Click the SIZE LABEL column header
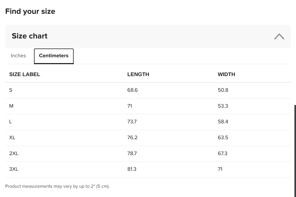Screen dimensions: 296x197 [24, 75]
